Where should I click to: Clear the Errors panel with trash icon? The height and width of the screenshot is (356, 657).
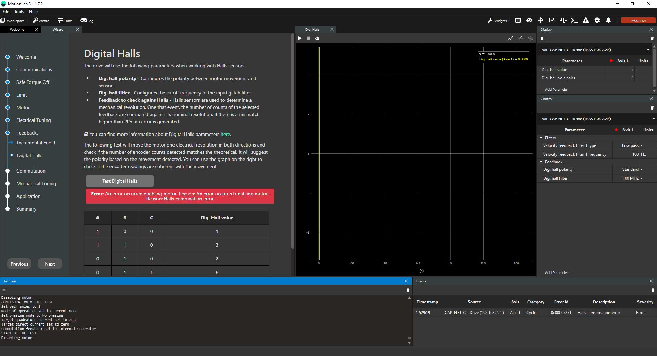click(653, 290)
